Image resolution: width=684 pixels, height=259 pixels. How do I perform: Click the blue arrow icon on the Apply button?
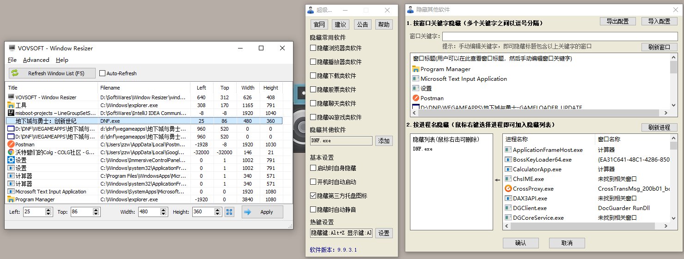248,212
